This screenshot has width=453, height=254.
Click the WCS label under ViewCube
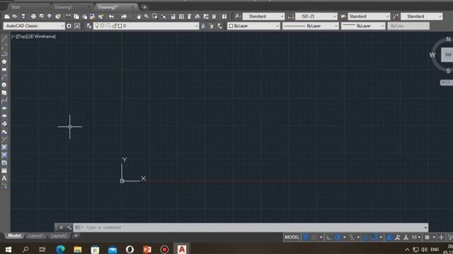click(x=447, y=83)
